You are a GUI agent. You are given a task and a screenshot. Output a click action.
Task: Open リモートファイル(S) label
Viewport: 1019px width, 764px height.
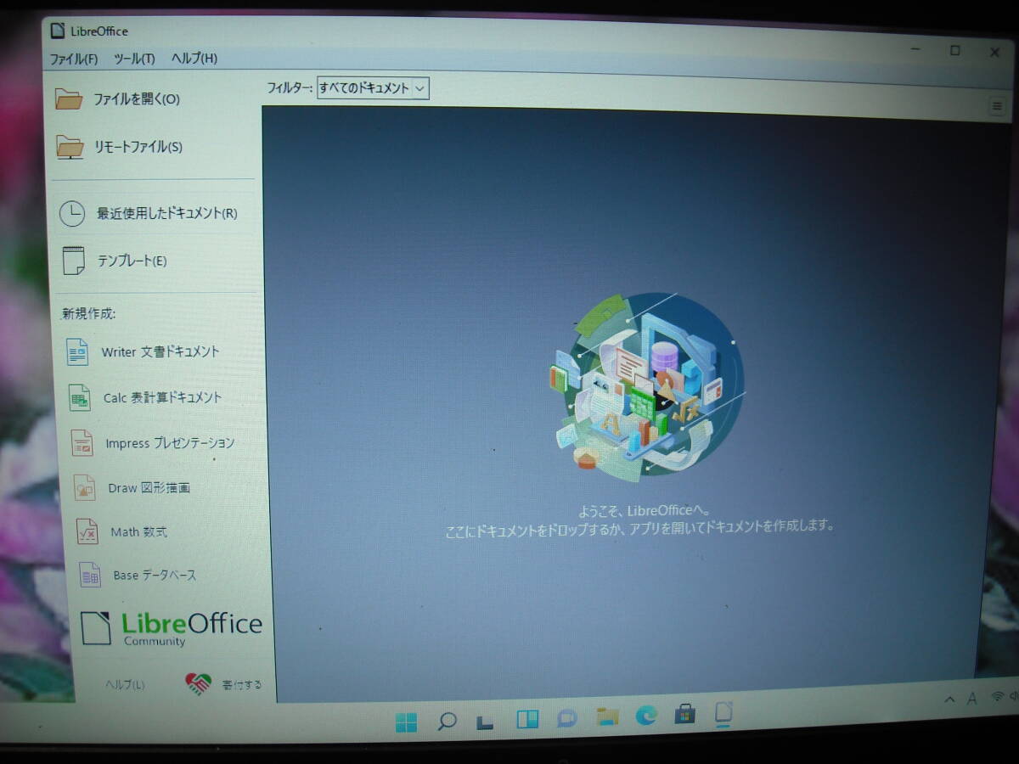click(138, 147)
